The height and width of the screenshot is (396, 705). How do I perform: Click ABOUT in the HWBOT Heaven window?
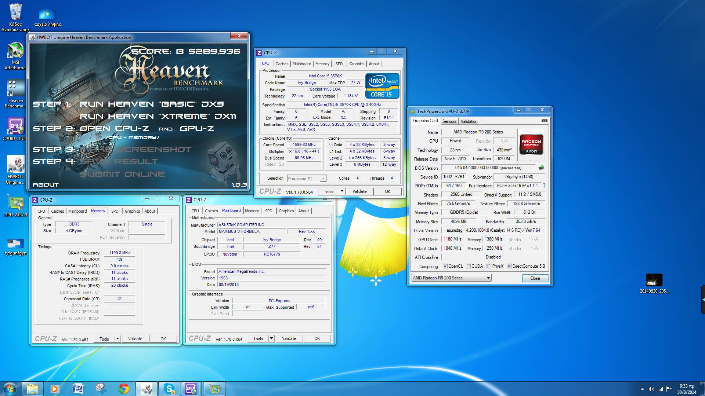[46, 185]
